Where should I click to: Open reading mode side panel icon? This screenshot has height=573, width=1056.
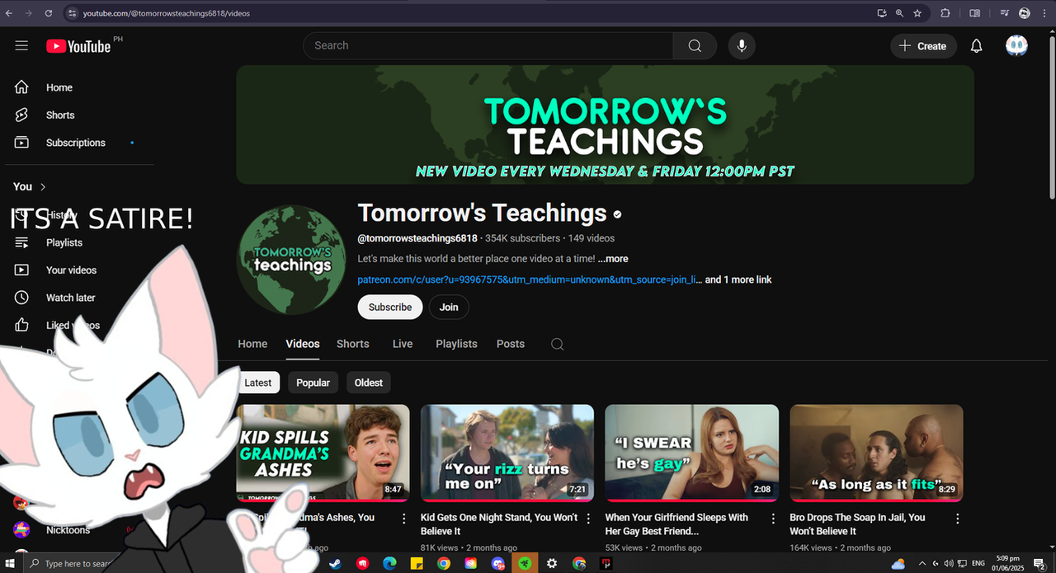click(974, 13)
